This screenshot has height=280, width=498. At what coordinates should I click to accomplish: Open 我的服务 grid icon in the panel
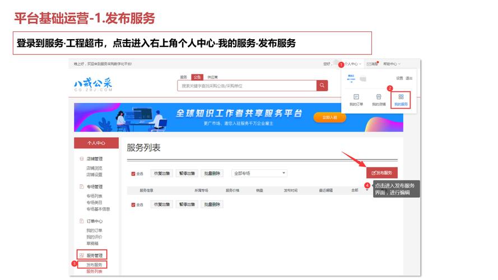click(x=401, y=97)
